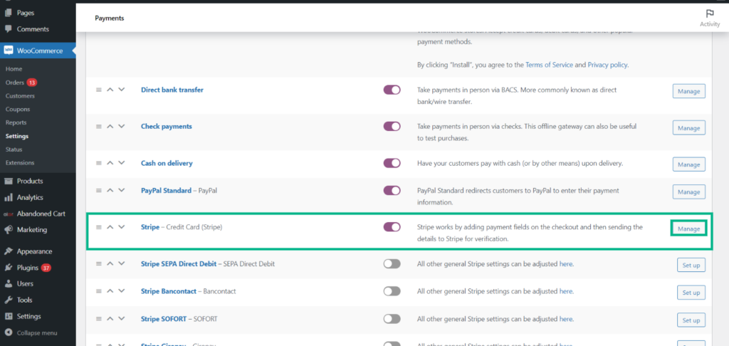Click Set up for Stripe SEPA Direct Debit
Viewport: 729px width, 346px height.
pyautogui.click(x=691, y=265)
